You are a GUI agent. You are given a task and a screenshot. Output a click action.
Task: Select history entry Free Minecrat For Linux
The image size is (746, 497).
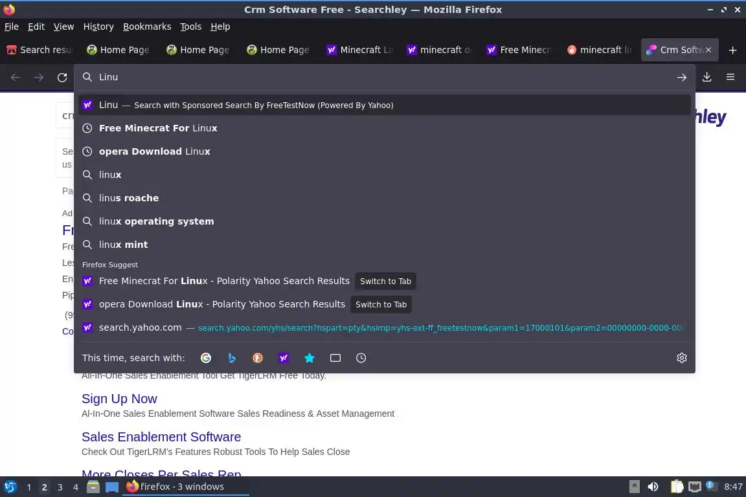[385, 128]
